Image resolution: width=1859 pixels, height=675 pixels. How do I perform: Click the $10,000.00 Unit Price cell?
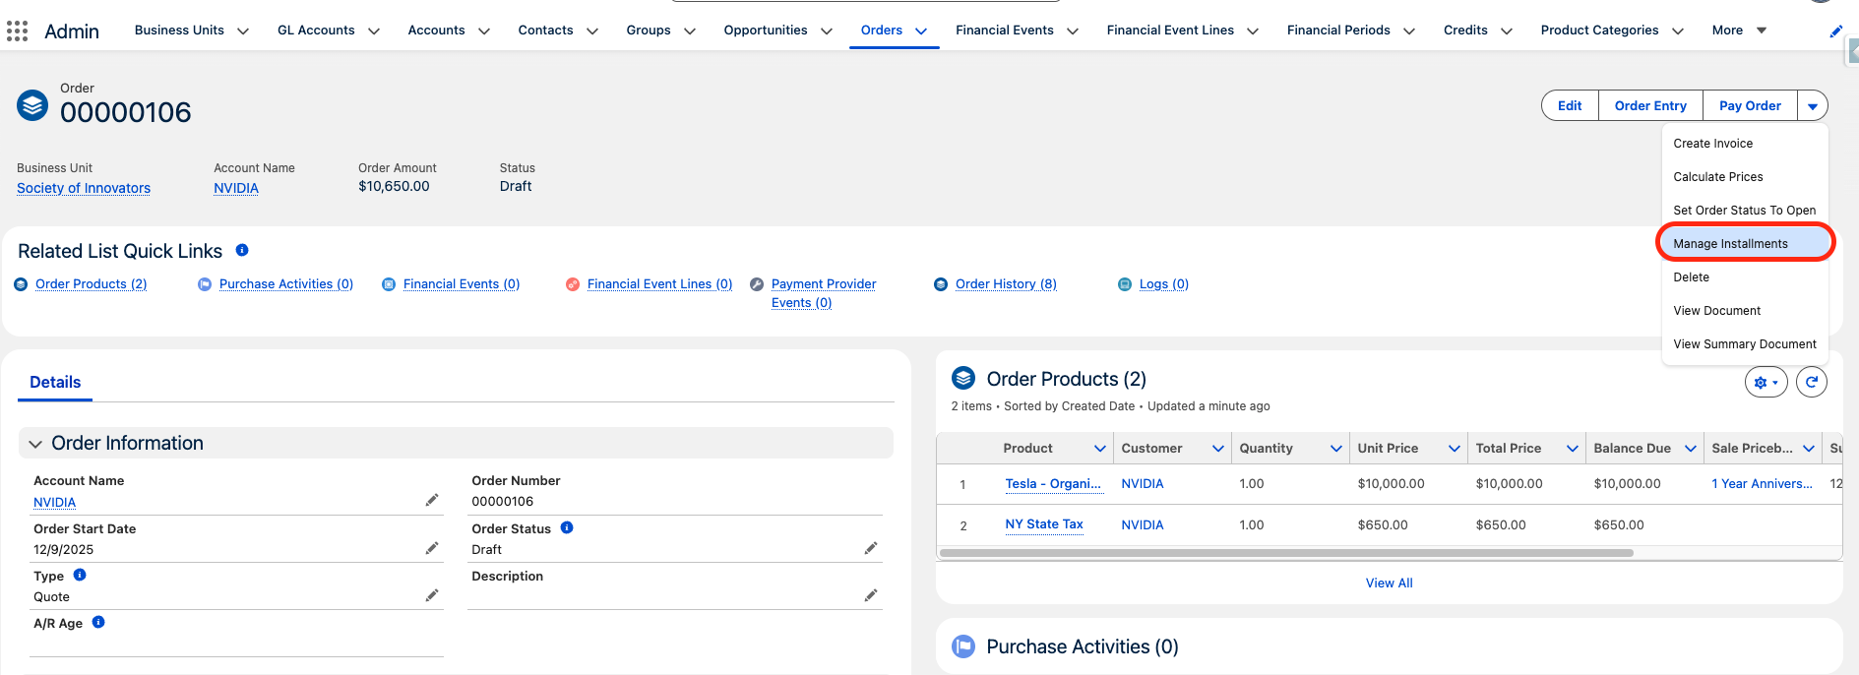1391,484
